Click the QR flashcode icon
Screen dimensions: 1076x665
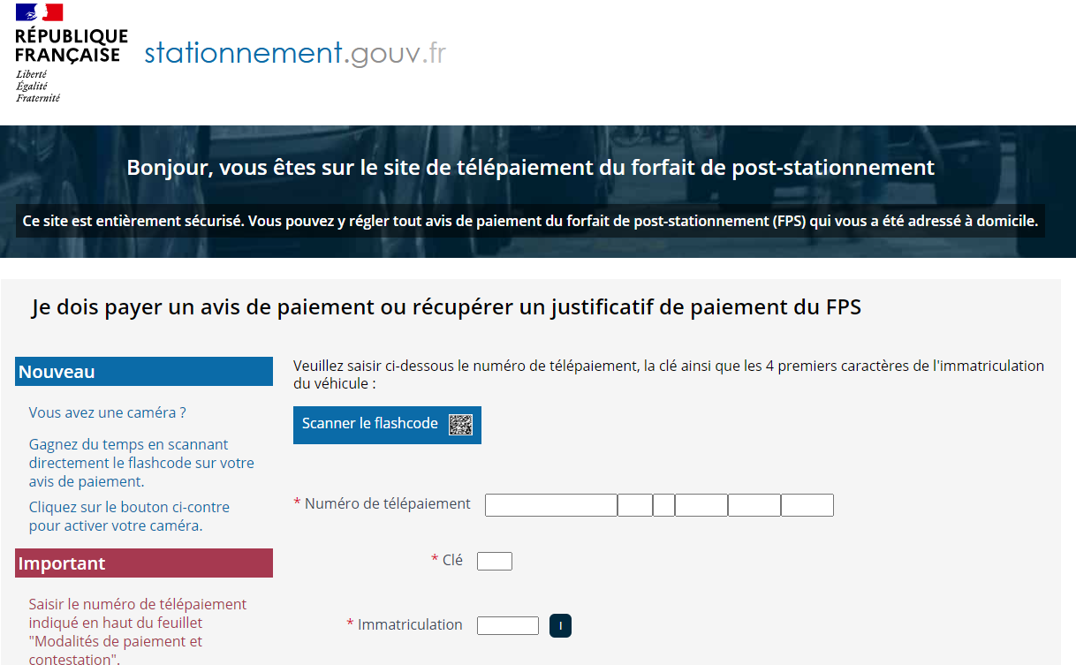[460, 425]
